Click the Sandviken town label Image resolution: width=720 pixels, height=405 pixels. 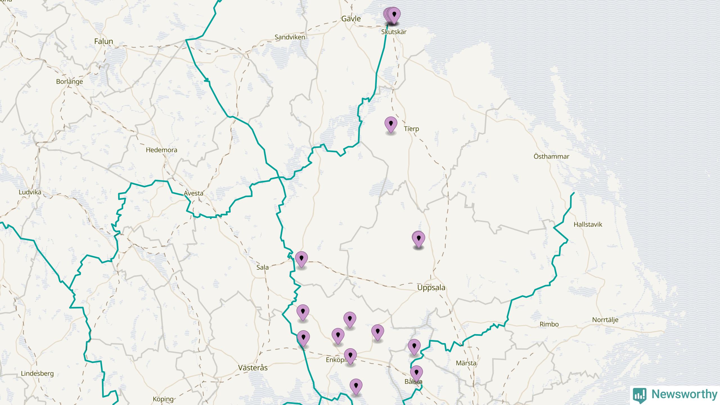pyautogui.click(x=290, y=37)
